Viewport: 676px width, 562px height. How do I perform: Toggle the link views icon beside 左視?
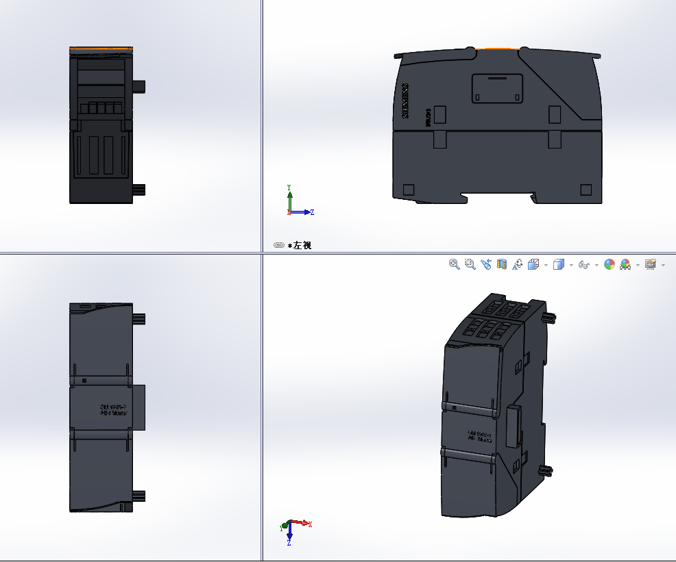point(279,245)
